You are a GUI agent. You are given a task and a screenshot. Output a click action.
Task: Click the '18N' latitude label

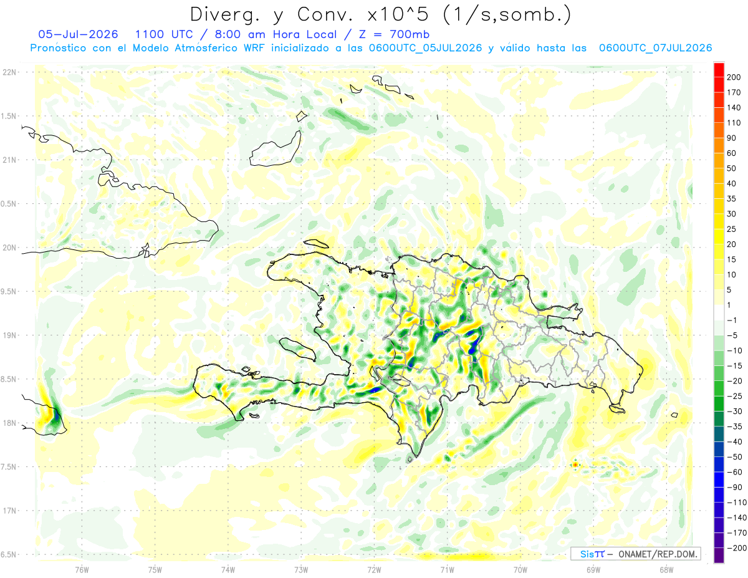point(9,423)
